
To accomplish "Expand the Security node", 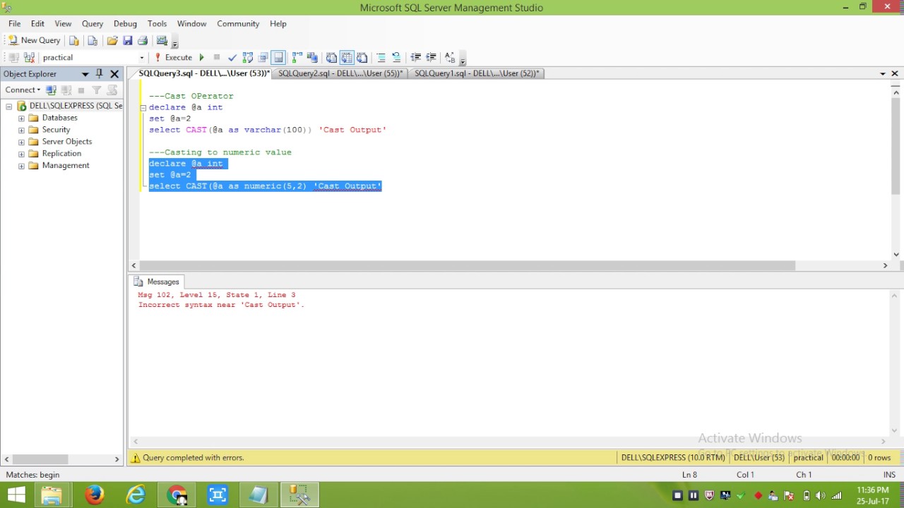I will [x=21, y=131].
